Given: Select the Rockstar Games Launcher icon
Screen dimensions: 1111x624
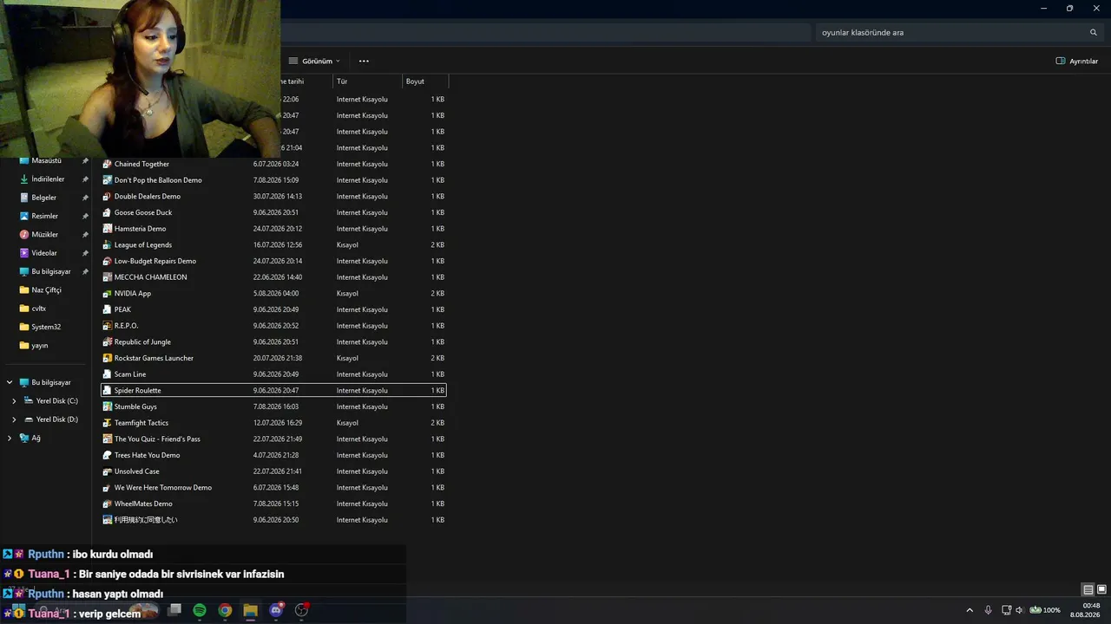Looking at the screenshot, I should 108,358.
